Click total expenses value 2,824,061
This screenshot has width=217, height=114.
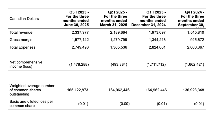point(156,47)
